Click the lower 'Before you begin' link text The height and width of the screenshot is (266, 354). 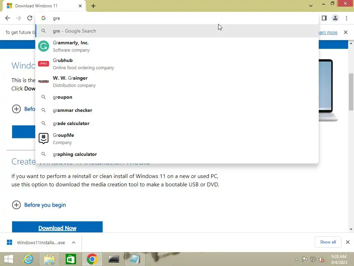45,205
